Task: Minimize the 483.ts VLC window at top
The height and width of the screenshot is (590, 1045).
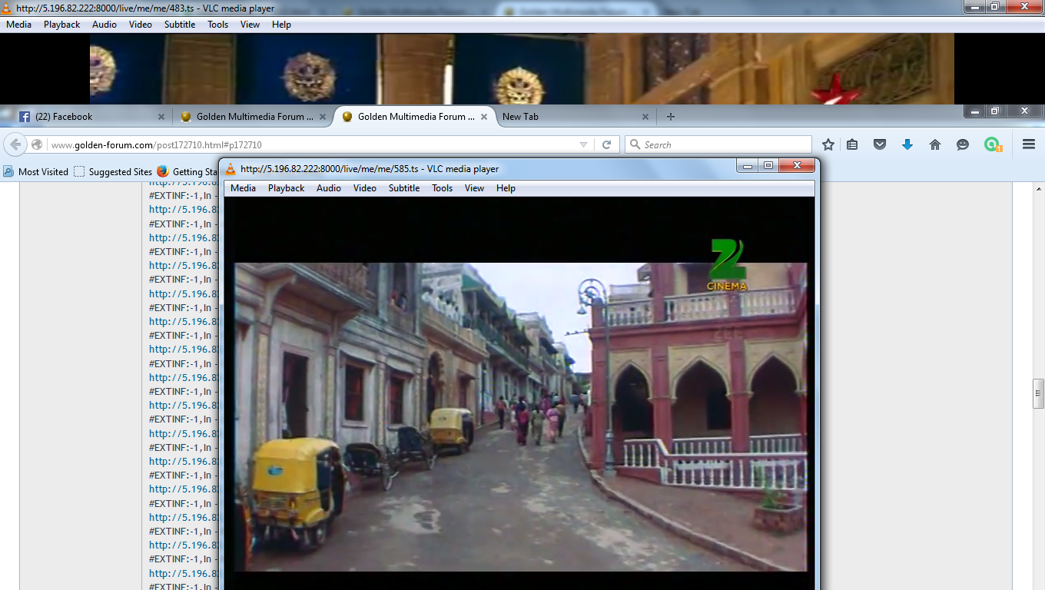Action: [974, 6]
